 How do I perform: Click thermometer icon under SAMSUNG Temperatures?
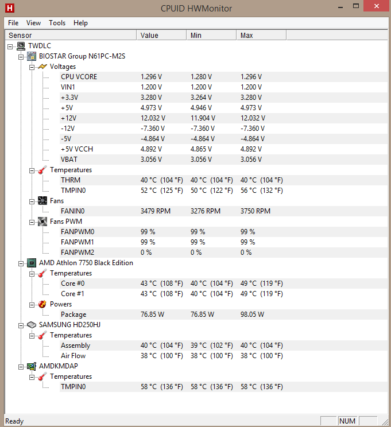click(x=42, y=335)
